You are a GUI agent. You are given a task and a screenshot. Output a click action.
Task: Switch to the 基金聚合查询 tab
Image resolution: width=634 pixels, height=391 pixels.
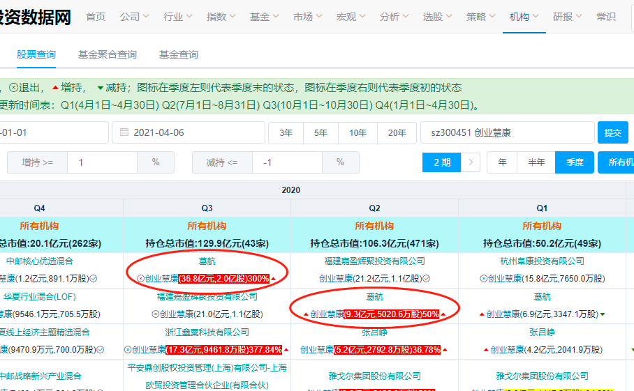point(108,54)
